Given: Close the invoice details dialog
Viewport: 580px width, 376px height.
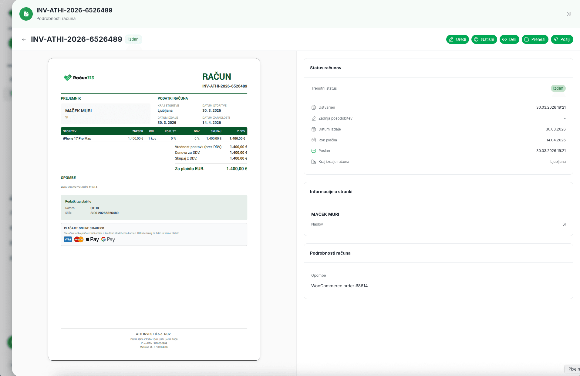Looking at the screenshot, I should 568,14.
